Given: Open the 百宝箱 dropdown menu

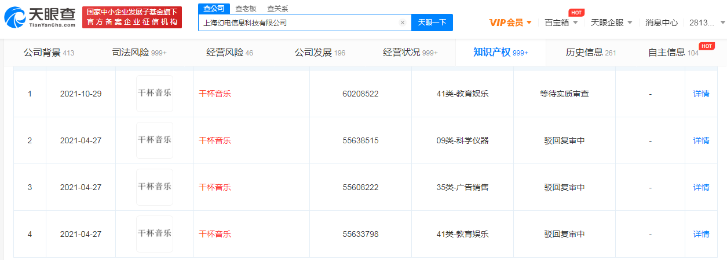Looking at the screenshot, I should coord(561,23).
